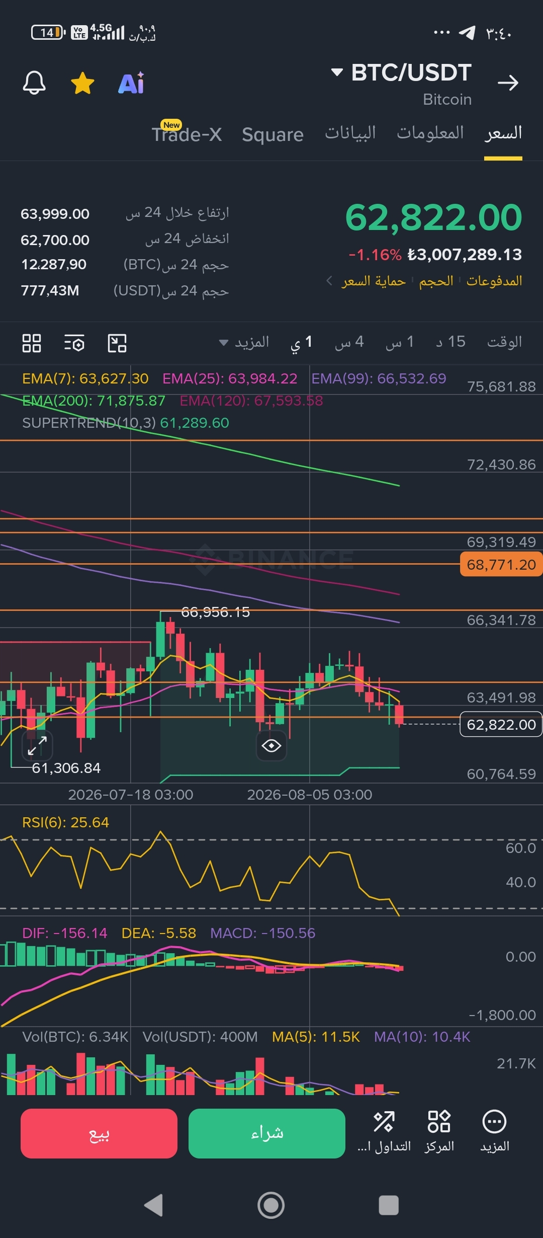This screenshot has height=1238, width=543.
Task: Toggle chart visibility eye icon
Action: coord(271,745)
